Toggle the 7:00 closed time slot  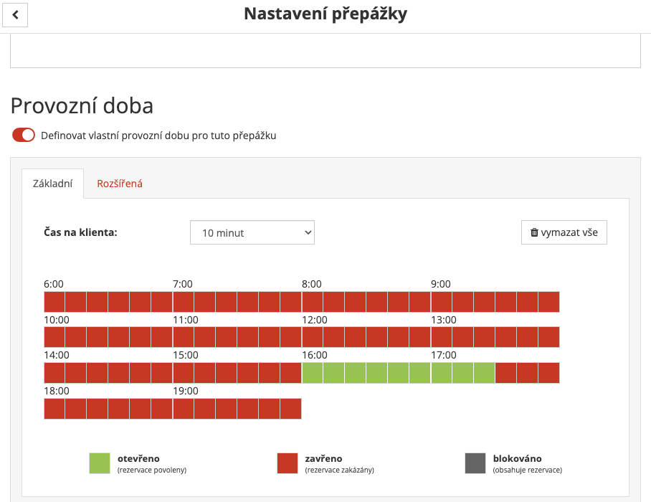coord(184,302)
